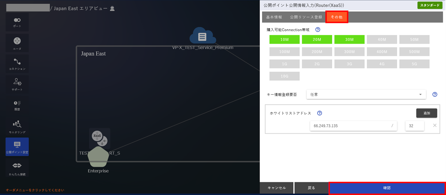The height and width of the screenshot is (195, 446).
Task: Open the かんたん接続 sidebar menu
Action: 17,168
